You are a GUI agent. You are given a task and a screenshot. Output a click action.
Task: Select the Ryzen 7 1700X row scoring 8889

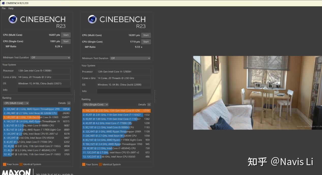click(x=37, y=130)
